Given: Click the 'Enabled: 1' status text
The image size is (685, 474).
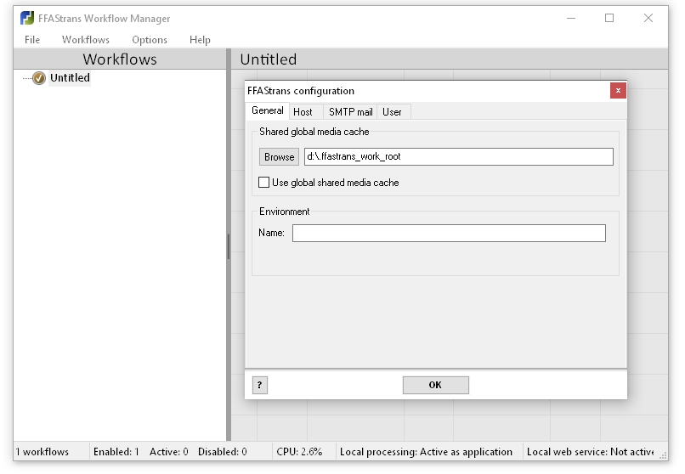Looking at the screenshot, I should (116, 452).
